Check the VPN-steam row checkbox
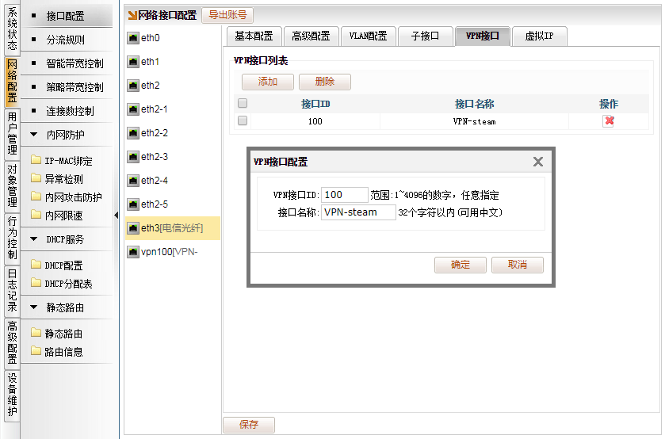The height and width of the screenshot is (439, 665). 243,121
